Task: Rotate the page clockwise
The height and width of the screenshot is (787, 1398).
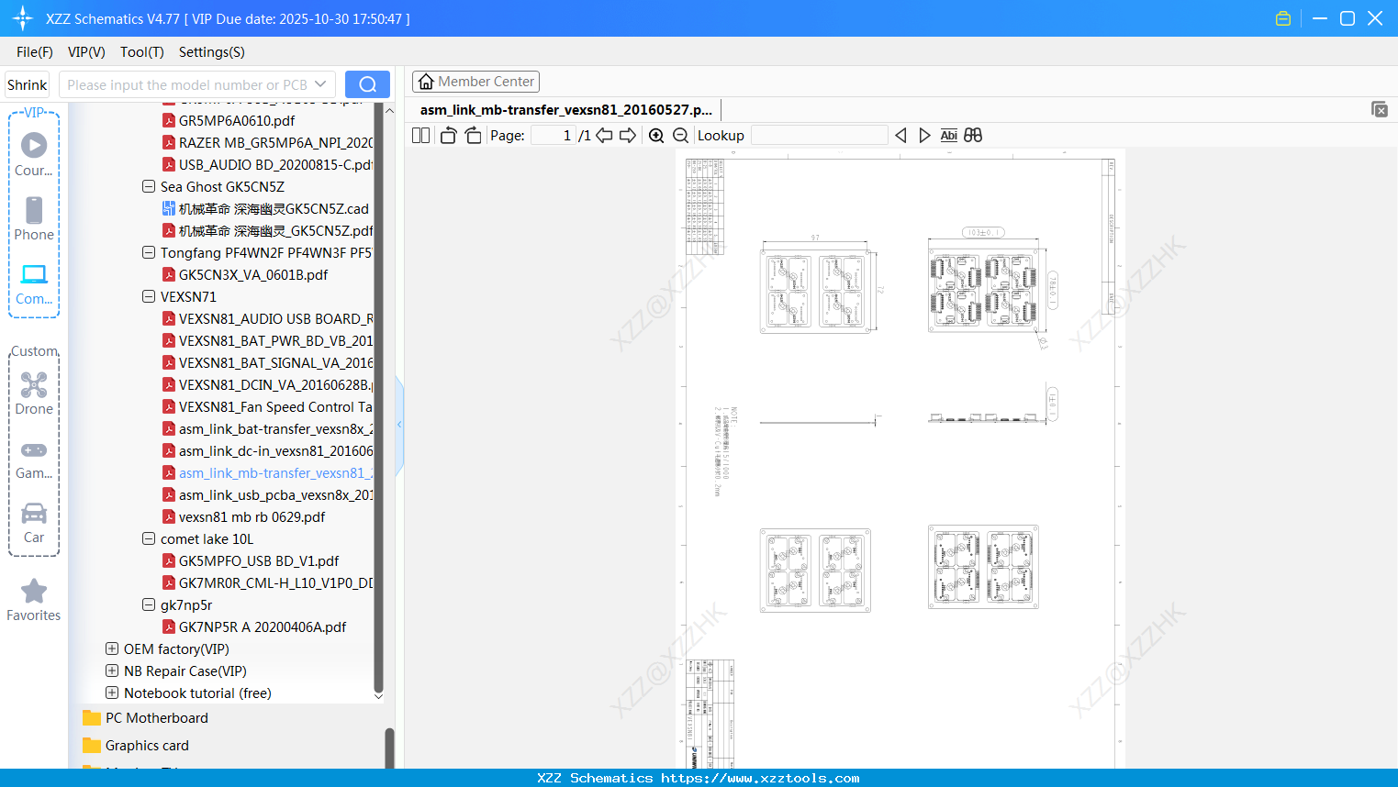Action: click(x=473, y=136)
